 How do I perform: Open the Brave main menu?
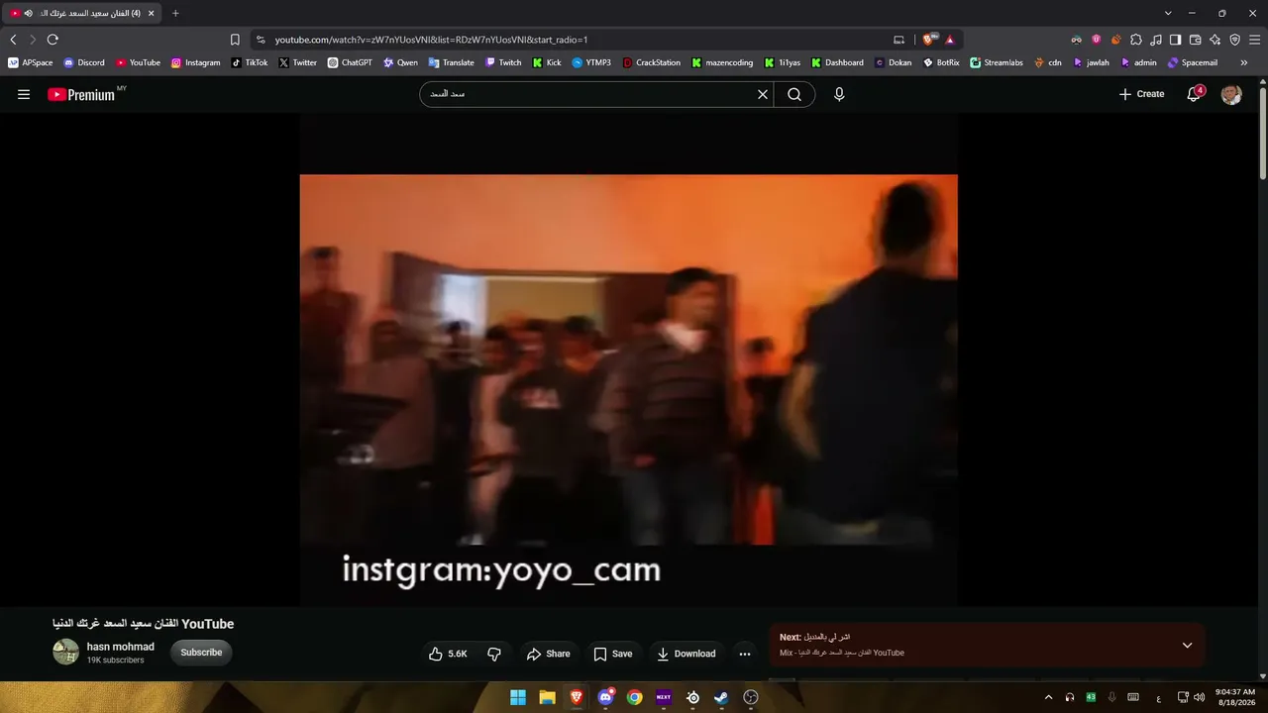click(1254, 40)
